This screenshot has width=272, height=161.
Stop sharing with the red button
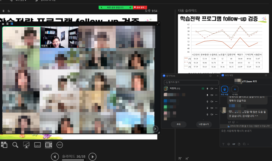140,7
